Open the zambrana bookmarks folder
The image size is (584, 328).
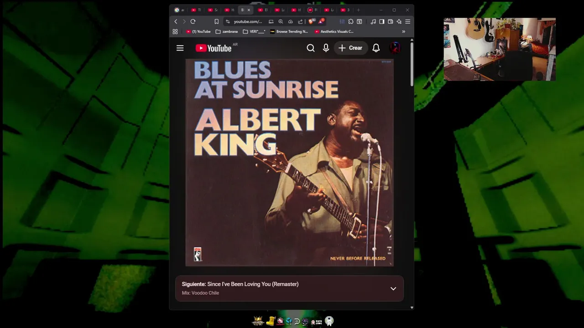click(226, 31)
